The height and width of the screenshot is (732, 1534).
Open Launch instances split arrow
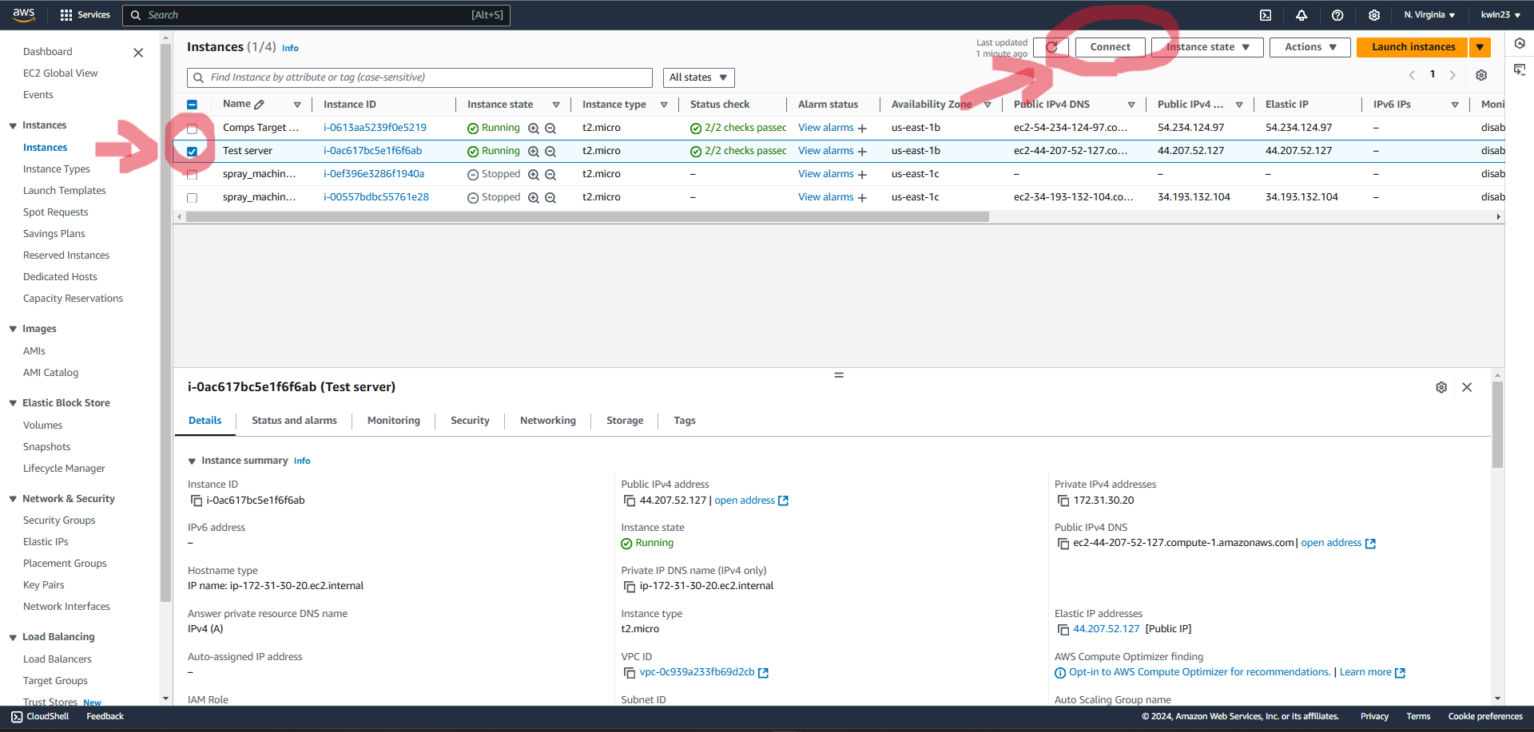1480,47
